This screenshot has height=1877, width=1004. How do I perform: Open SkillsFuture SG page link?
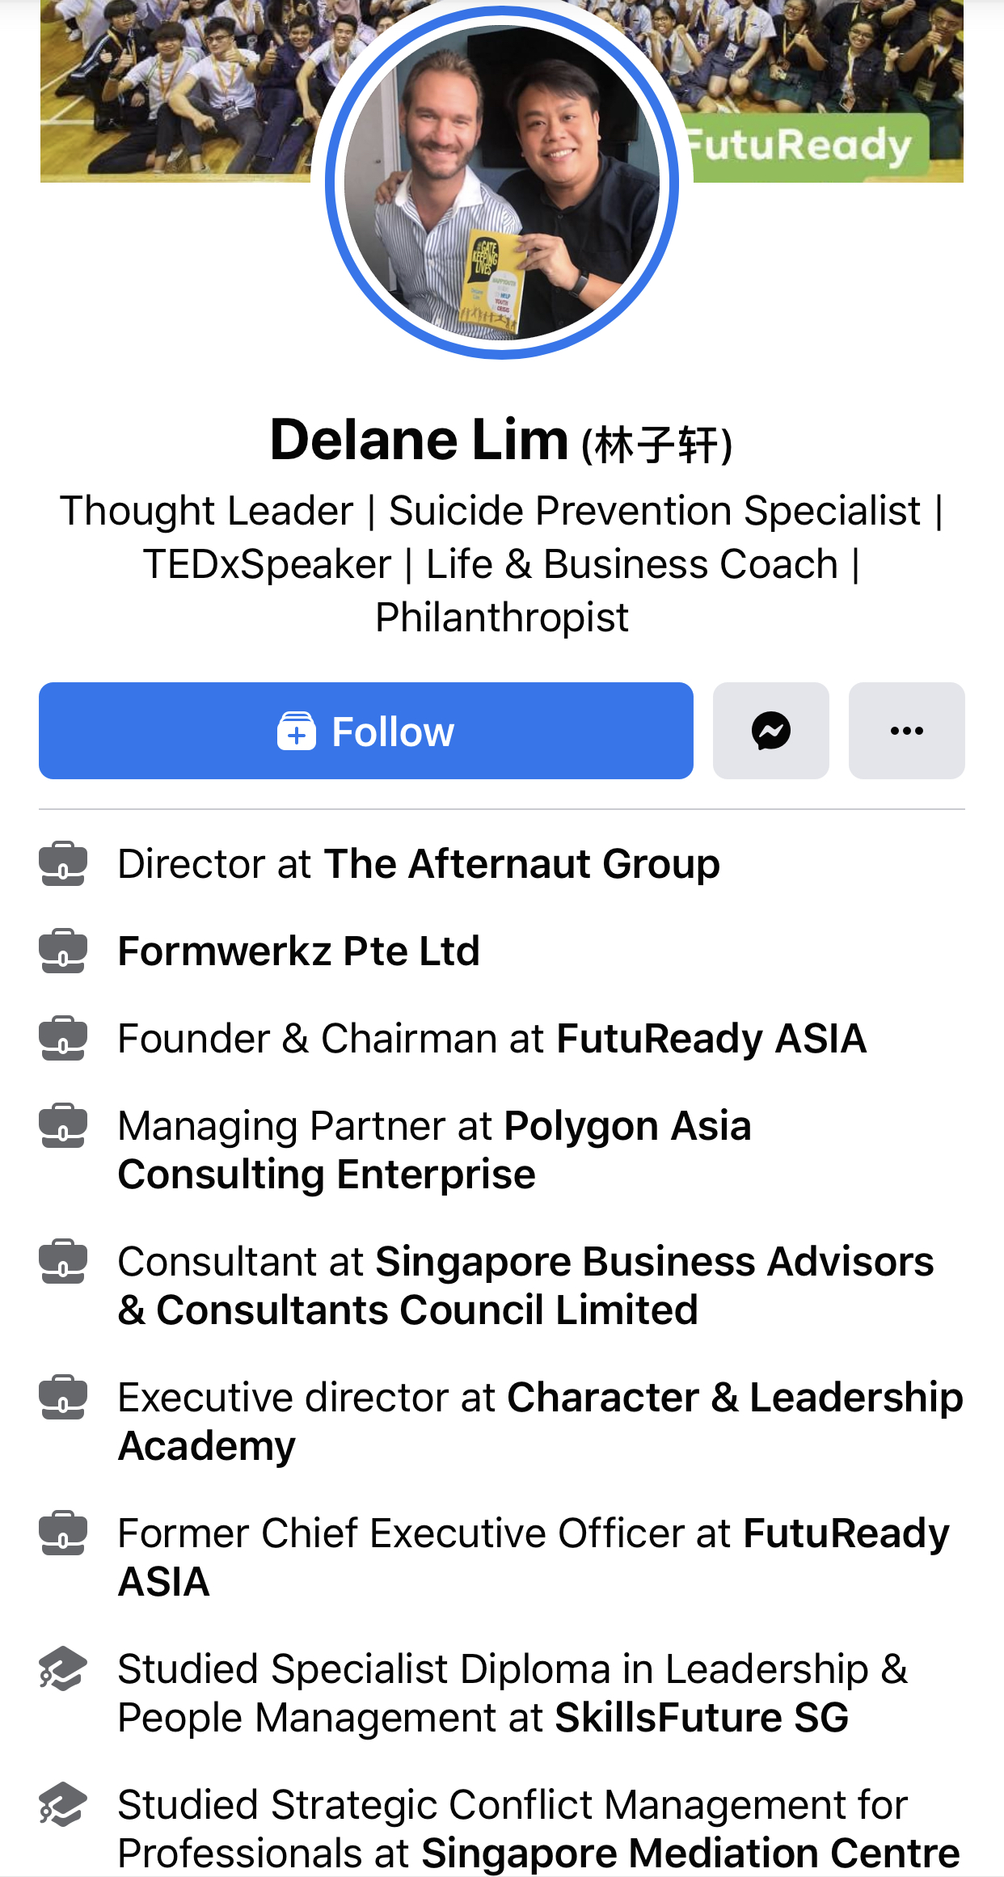701,1717
